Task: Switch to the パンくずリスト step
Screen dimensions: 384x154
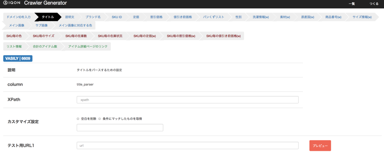Action: click(x=213, y=17)
